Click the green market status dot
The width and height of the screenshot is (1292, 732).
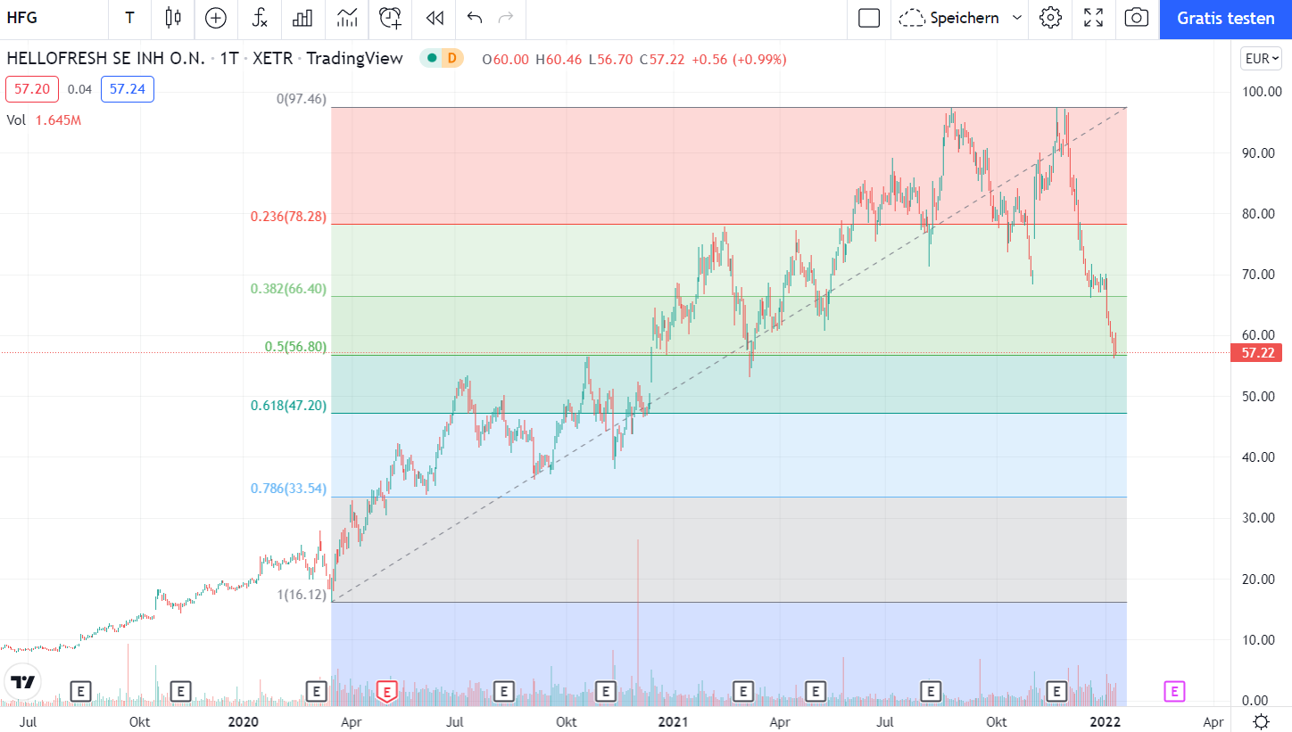(432, 59)
